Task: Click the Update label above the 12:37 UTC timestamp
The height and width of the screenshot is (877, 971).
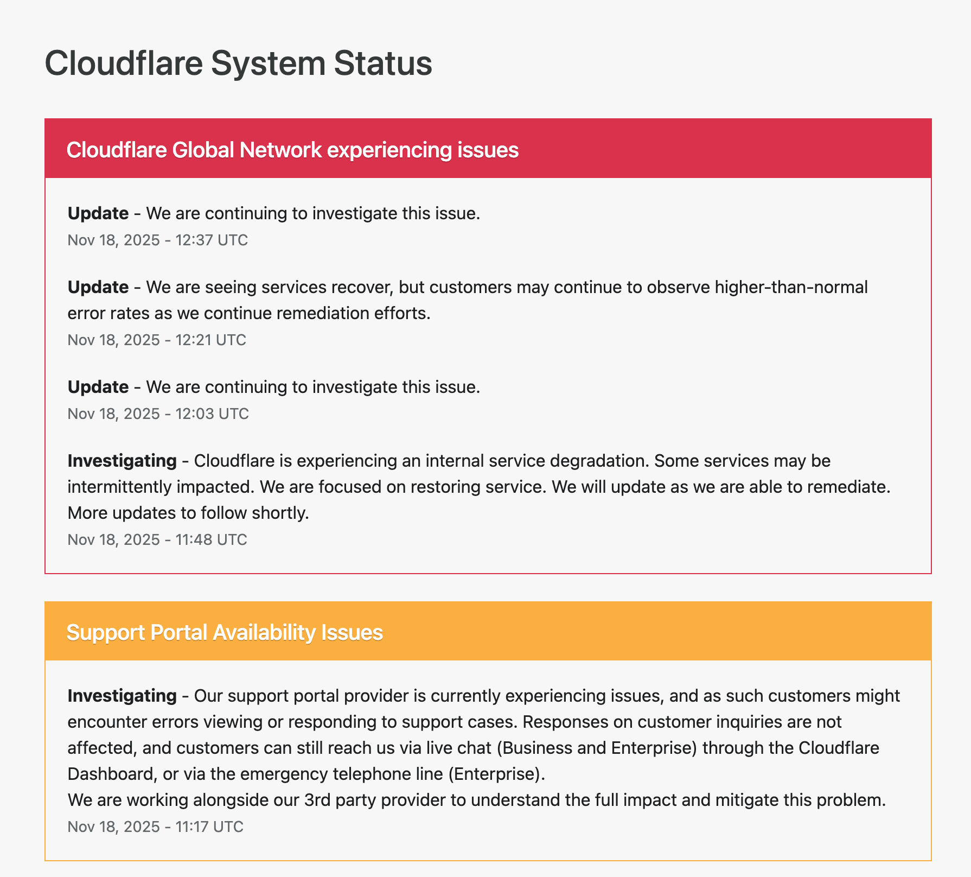Action: click(98, 213)
